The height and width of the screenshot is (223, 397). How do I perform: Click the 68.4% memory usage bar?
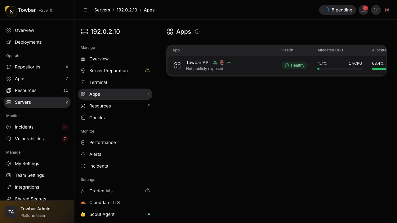click(x=379, y=69)
